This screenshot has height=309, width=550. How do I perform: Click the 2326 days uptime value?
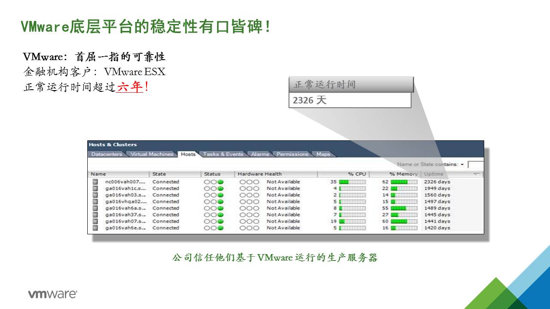[437, 182]
